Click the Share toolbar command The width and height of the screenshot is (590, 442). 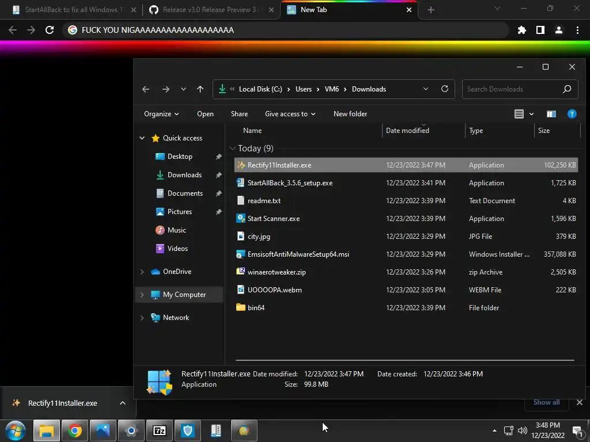point(239,114)
